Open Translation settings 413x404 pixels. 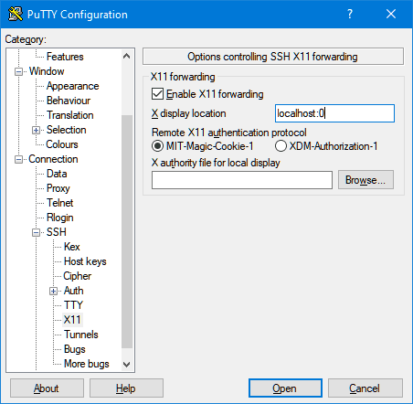coord(70,115)
